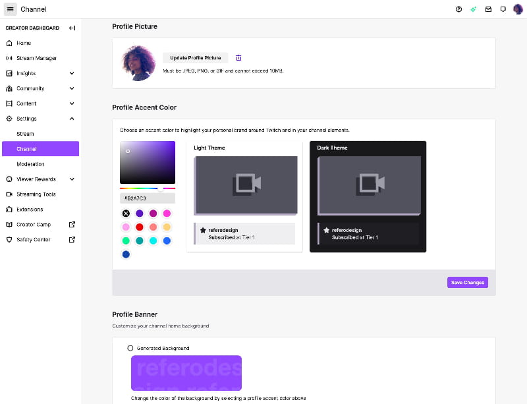527x404 pixels.
Task: Click the notifications bell icon
Action: pyautogui.click(x=502, y=9)
